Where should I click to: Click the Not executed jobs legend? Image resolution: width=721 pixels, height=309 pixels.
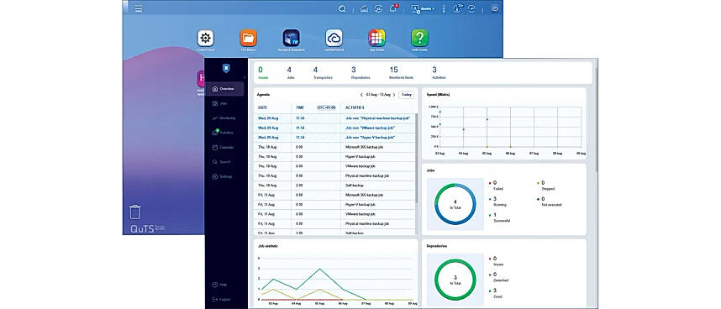click(550, 202)
